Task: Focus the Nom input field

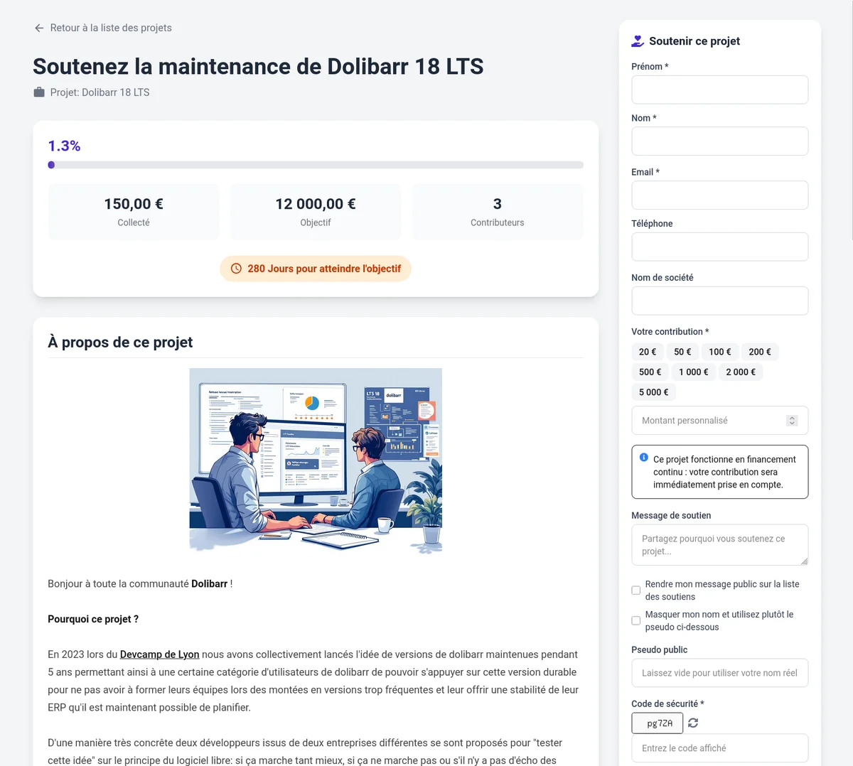Action: click(x=719, y=141)
